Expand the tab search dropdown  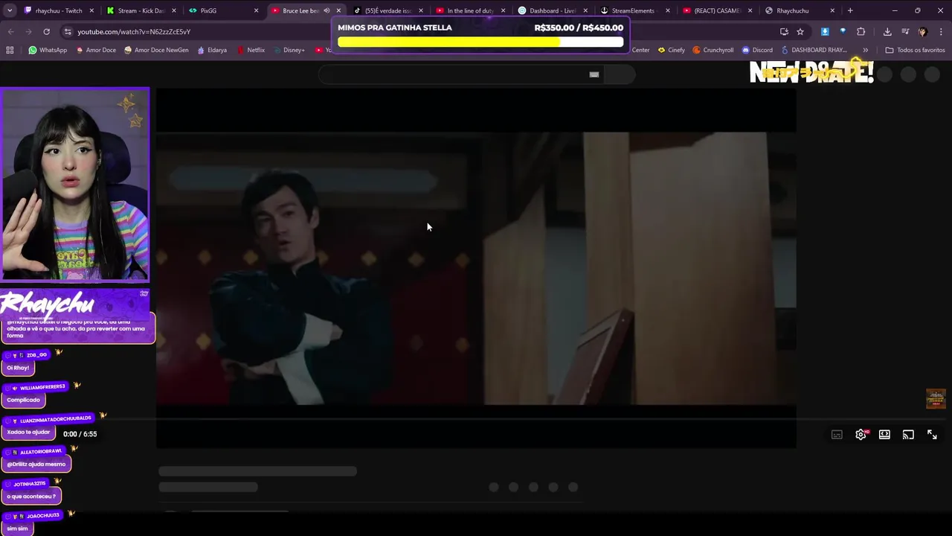tap(9, 10)
